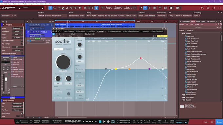Open the Follow chords Off dropdown
The image size is (223, 125).
coord(17,47)
